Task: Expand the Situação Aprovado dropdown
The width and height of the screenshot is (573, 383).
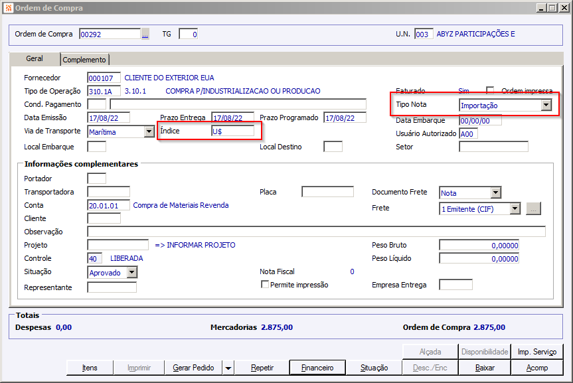Action: click(x=132, y=272)
